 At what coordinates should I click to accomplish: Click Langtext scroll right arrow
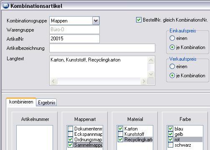pos(144,81)
